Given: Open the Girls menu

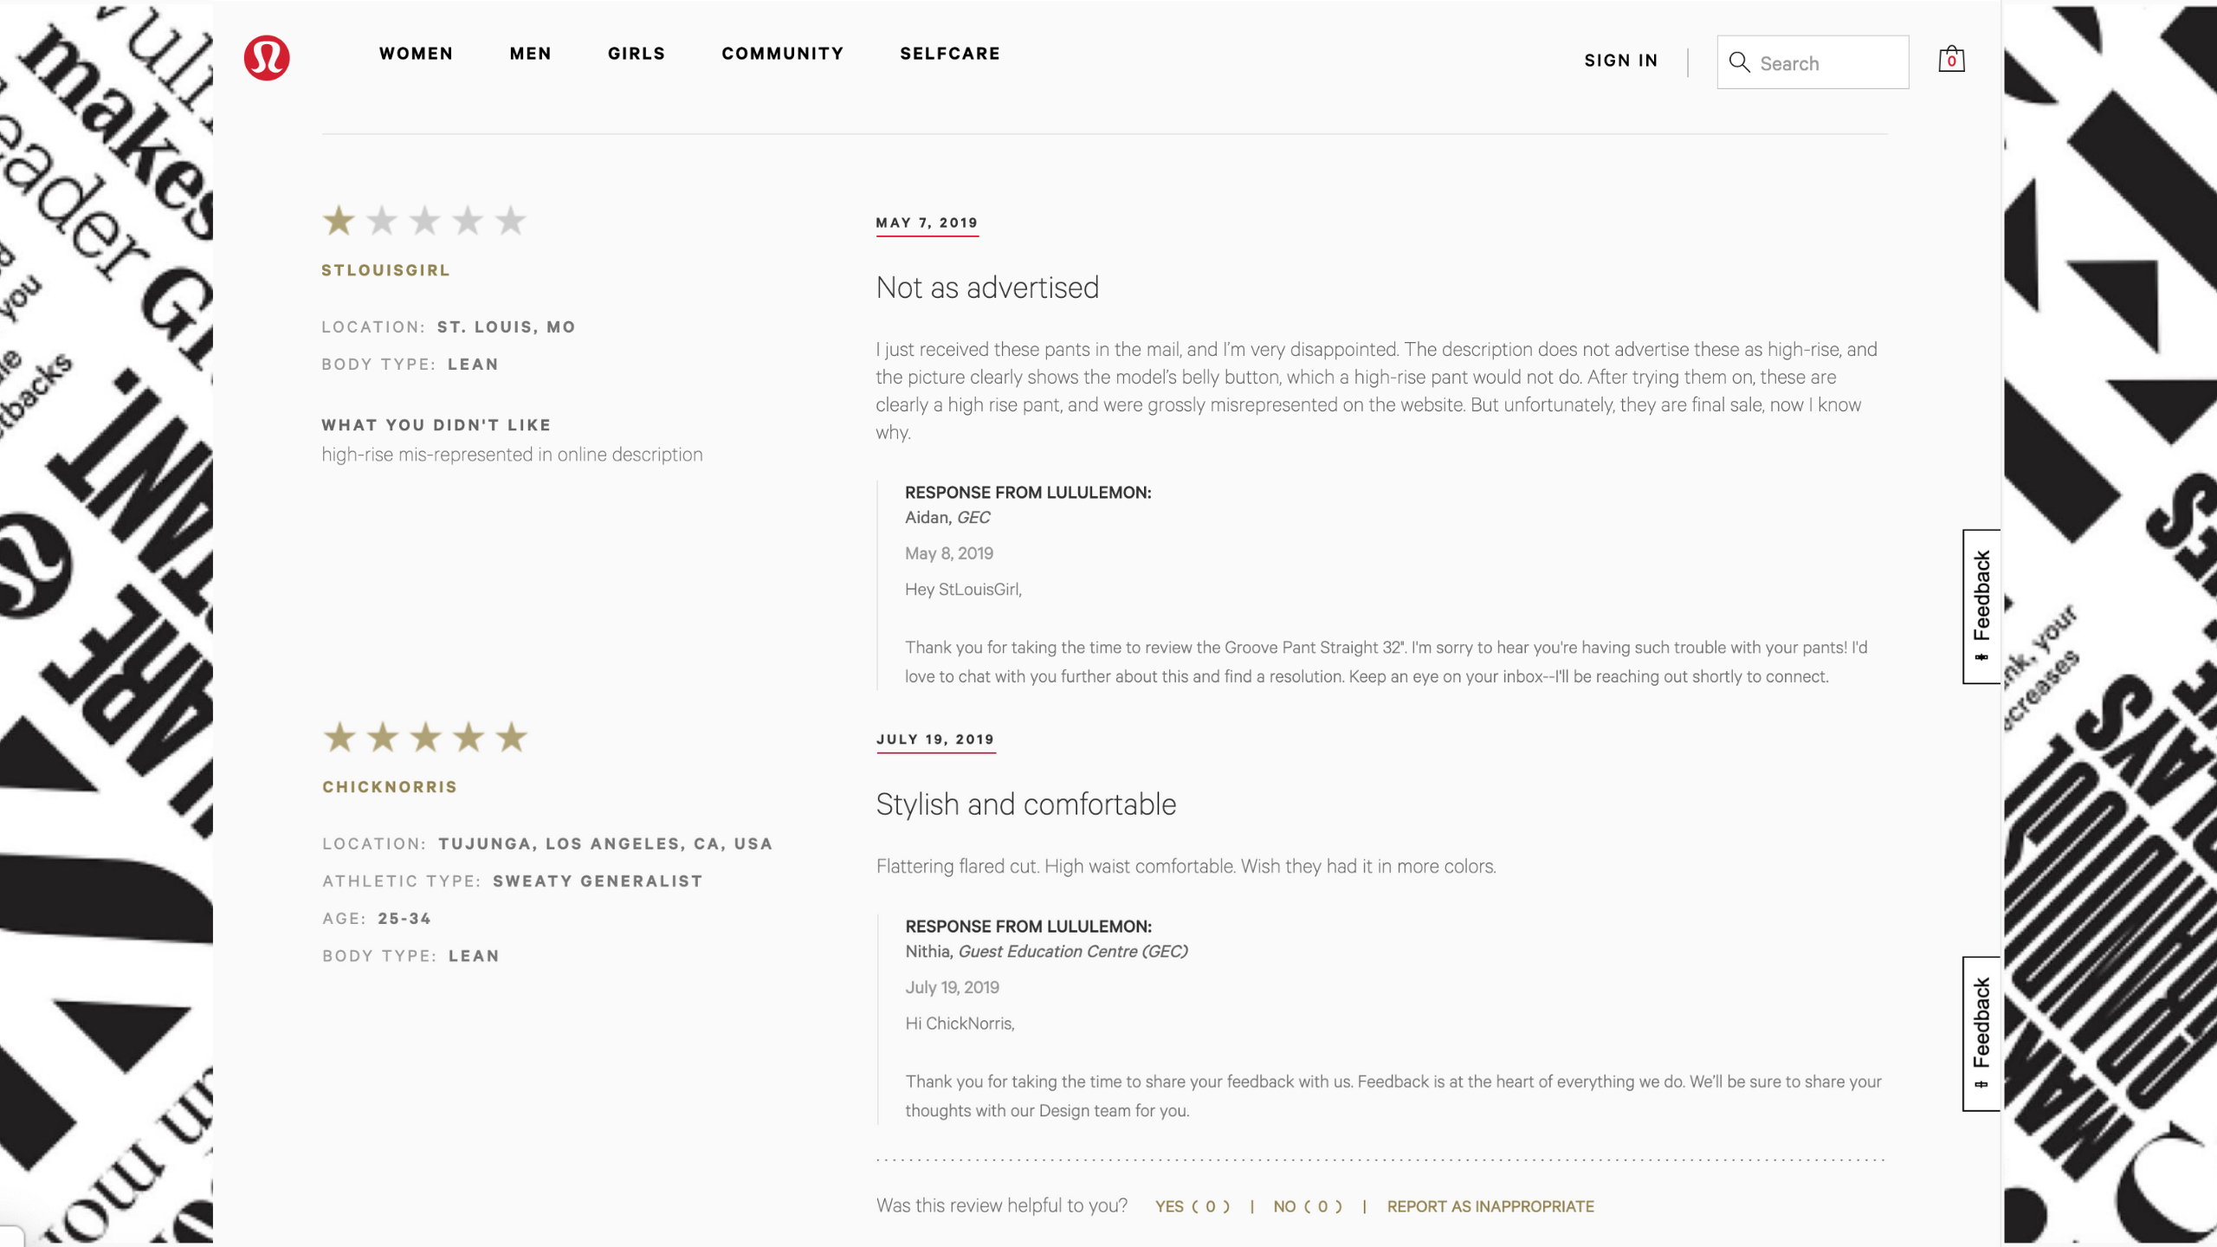Looking at the screenshot, I should (x=637, y=54).
